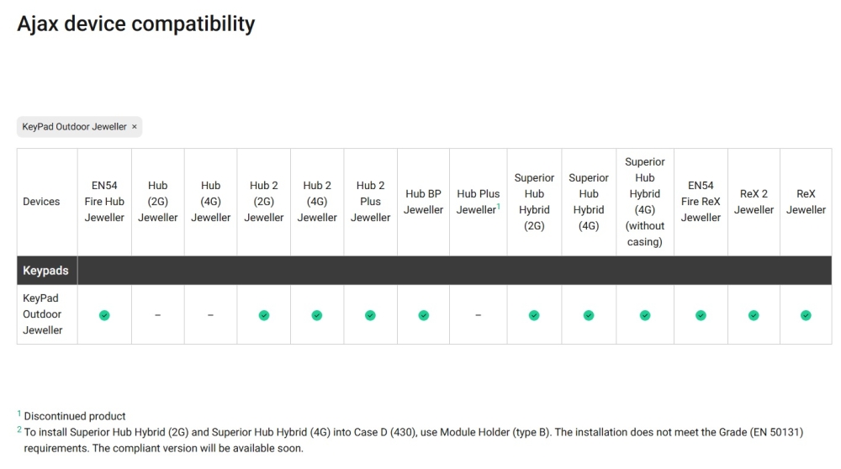This screenshot has height=469, width=841.
Task: Click the KeyPad Outdoor Jeweller row label
Action: [x=43, y=314]
